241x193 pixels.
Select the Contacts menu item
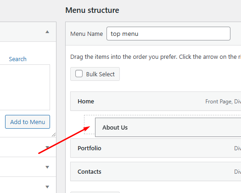[156, 171]
